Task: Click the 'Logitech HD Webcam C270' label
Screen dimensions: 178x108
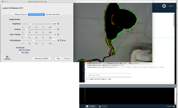Action: point(13,8)
